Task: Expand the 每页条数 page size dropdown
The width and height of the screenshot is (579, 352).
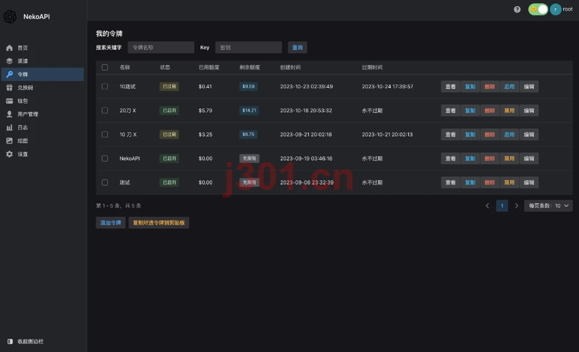Action: [548, 206]
